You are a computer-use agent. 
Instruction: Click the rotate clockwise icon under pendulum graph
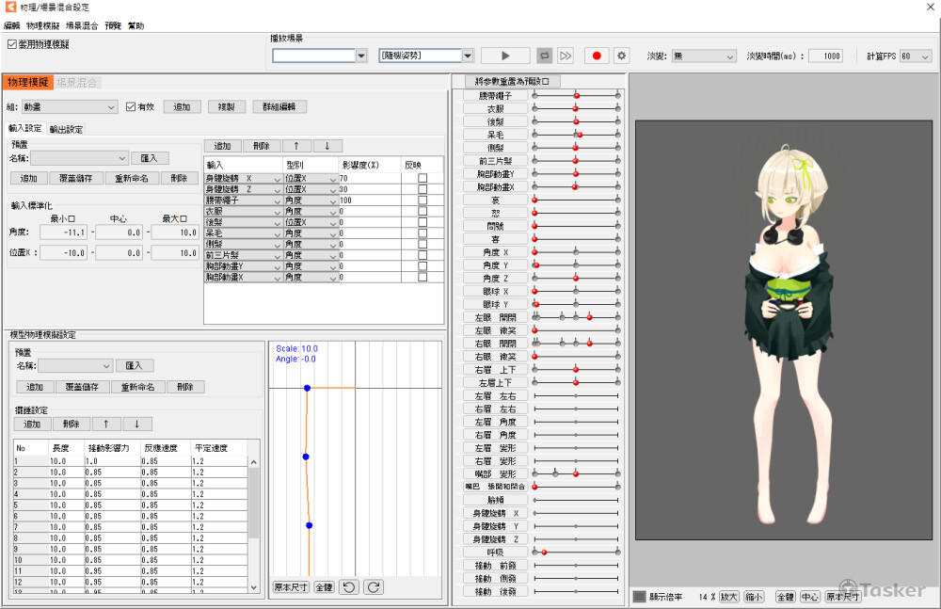coord(374,586)
